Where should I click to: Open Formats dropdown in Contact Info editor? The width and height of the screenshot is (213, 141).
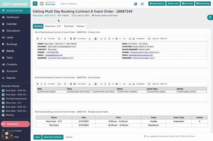point(52,39)
